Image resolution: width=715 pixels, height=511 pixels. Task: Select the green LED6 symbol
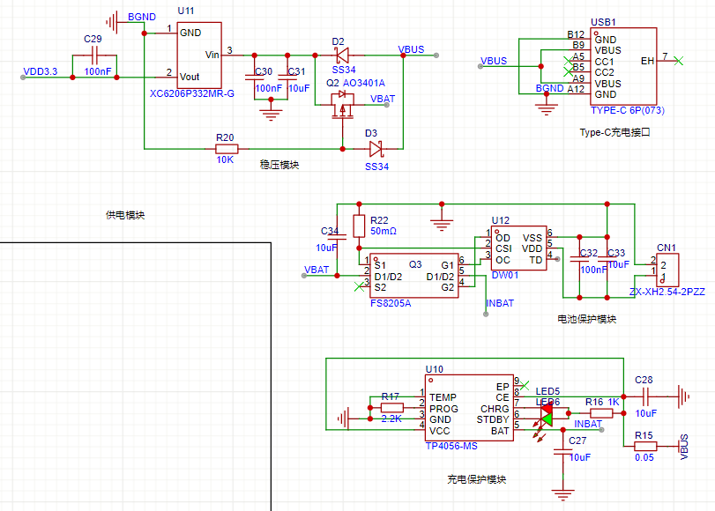point(546,419)
